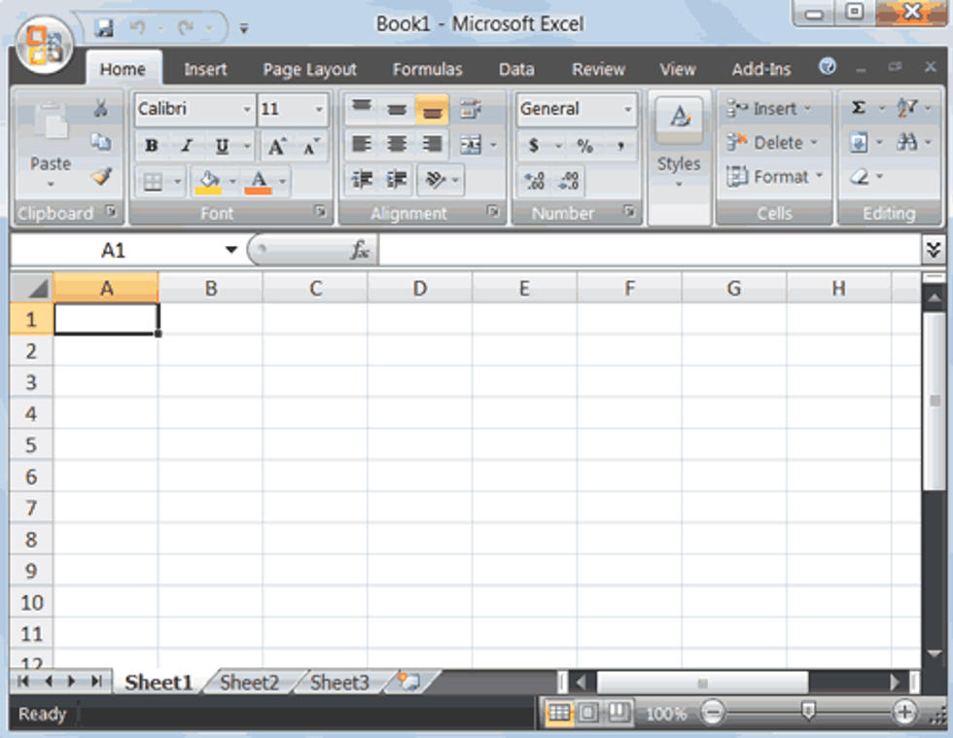The image size is (953, 738).
Task: Toggle Bold formatting
Action: point(151,146)
